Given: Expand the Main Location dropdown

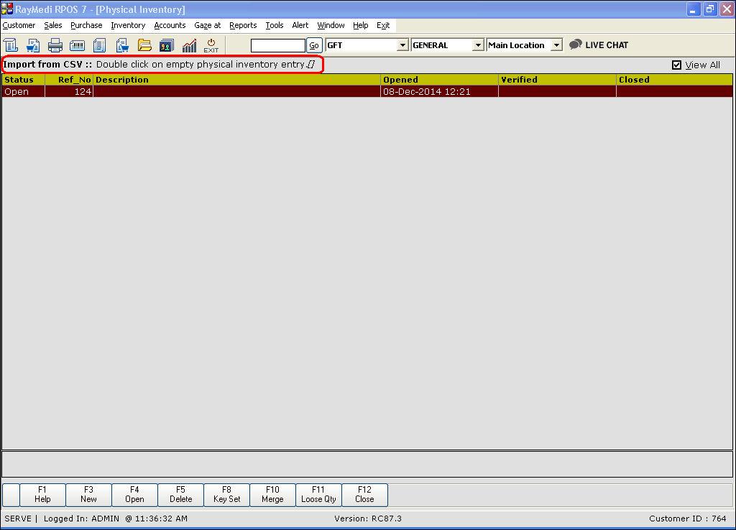Looking at the screenshot, I should (x=556, y=45).
